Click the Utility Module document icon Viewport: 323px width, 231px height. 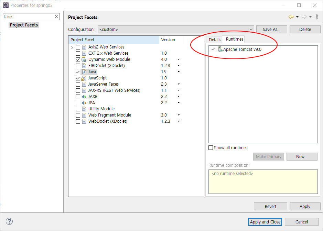coord(84,109)
